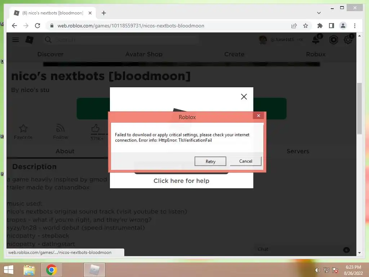Open the Chat bar at bottom

pos(302,250)
